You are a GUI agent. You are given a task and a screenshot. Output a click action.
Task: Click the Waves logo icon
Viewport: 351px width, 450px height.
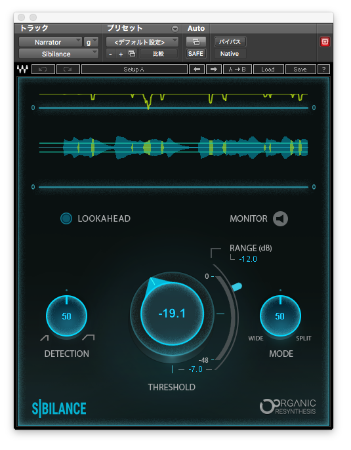click(x=22, y=69)
